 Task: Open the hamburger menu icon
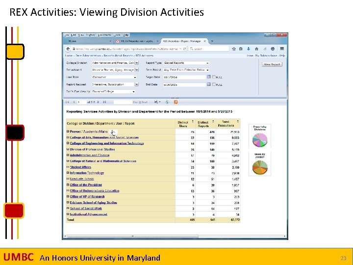click(282, 49)
